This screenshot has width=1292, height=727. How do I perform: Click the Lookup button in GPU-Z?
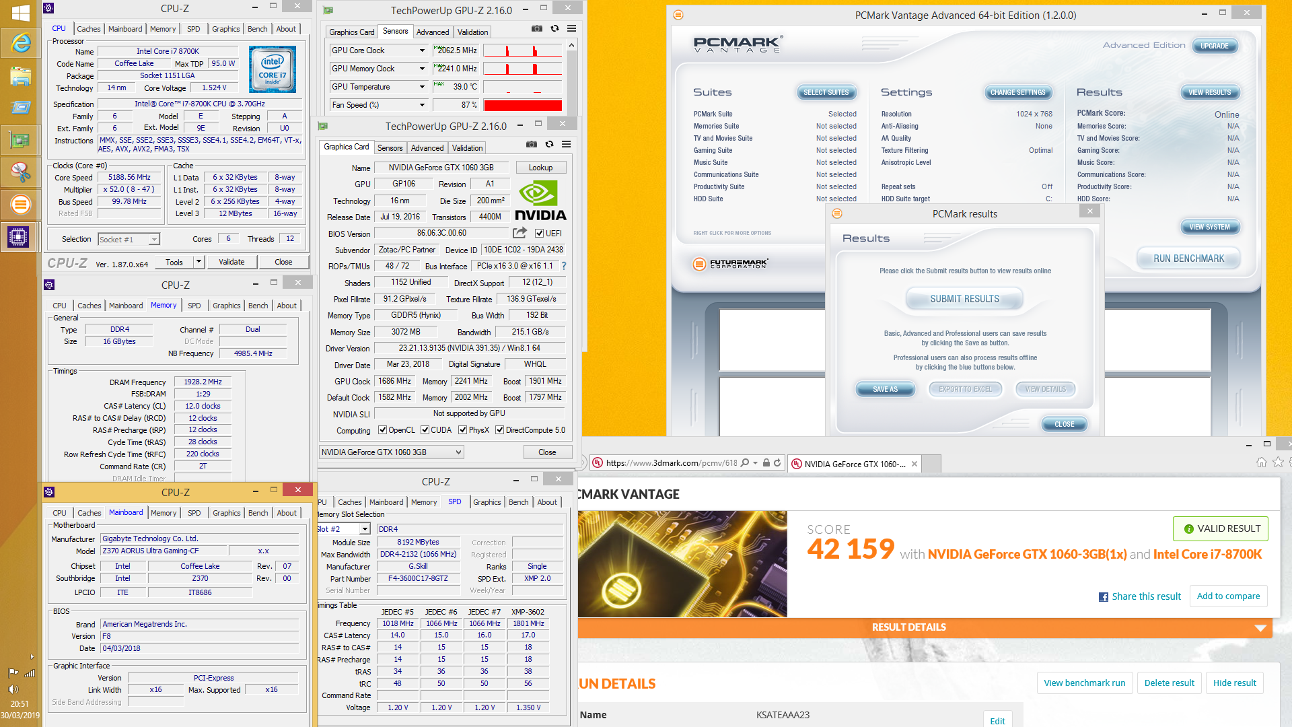[x=540, y=168]
